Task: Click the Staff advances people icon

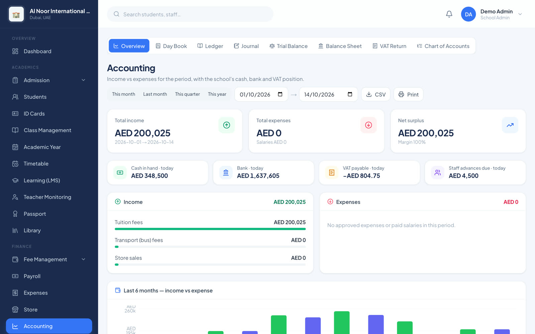Action: [x=437, y=172]
